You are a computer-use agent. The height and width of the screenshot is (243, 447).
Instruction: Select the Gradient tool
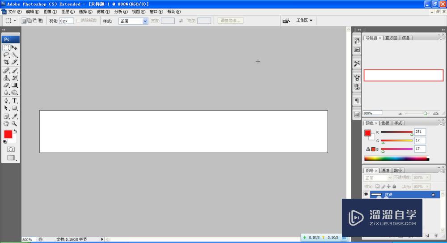(15, 85)
